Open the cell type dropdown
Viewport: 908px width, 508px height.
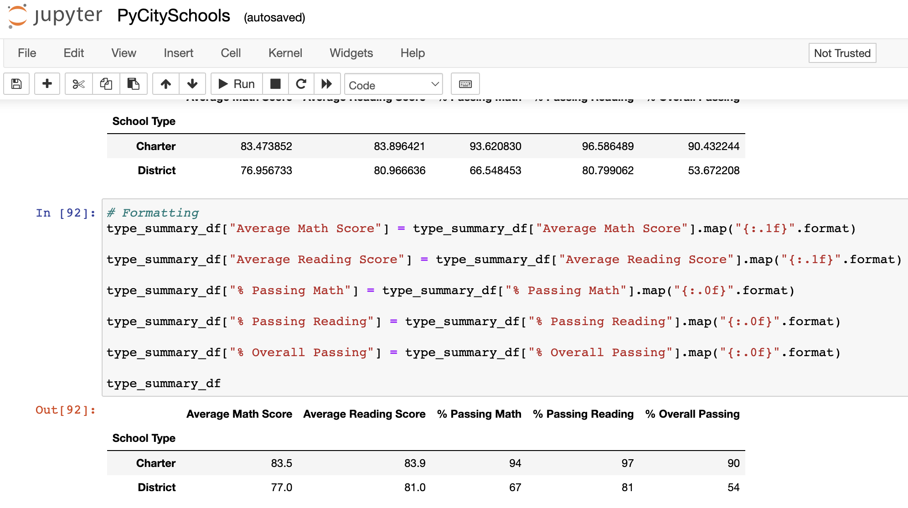coord(393,84)
